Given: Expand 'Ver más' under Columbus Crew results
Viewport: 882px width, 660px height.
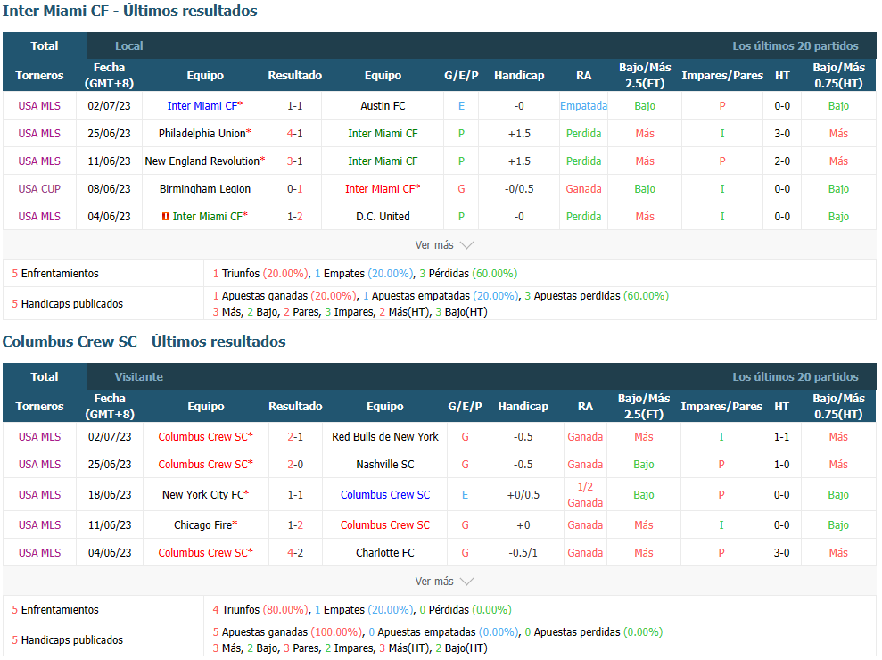Looking at the screenshot, I should tap(444, 582).
